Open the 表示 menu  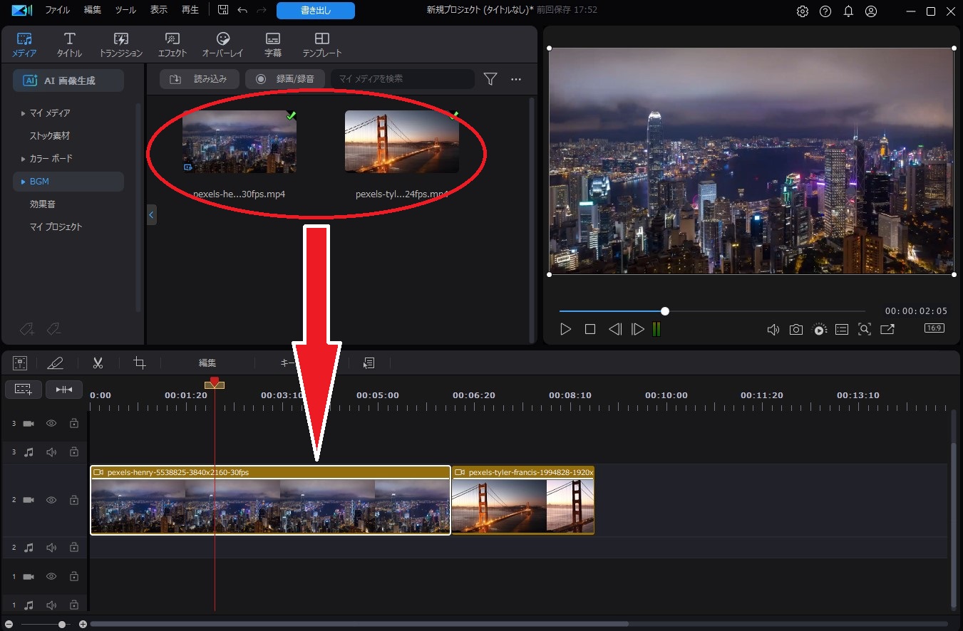(x=158, y=10)
